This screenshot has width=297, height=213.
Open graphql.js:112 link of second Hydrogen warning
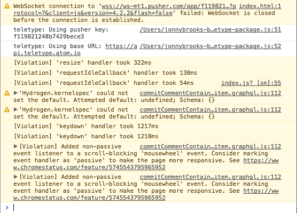click(210, 109)
